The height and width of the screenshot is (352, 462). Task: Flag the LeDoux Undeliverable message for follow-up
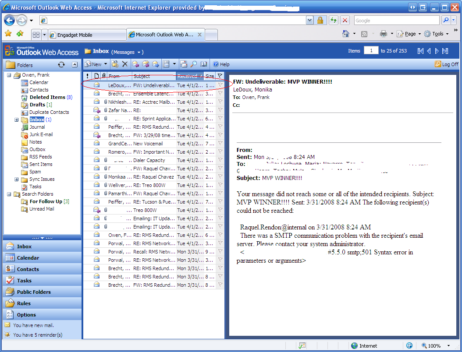pyautogui.click(x=220, y=84)
